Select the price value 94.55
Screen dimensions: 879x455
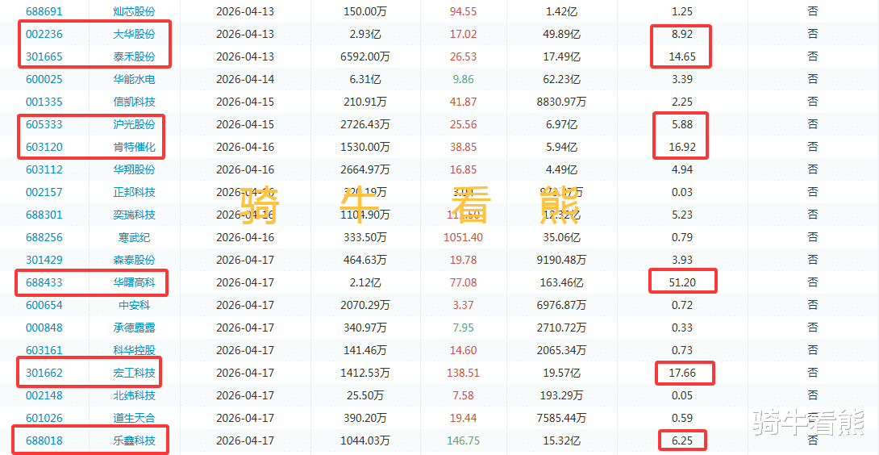(463, 11)
